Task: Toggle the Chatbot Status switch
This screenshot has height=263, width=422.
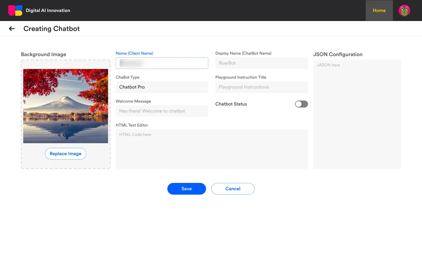Action: point(301,104)
